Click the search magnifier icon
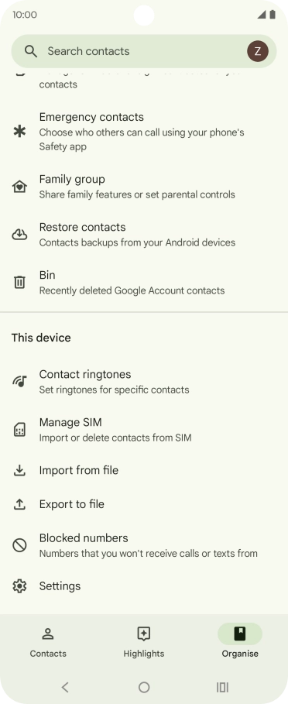This screenshot has height=704, width=288. click(x=30, y=51)
